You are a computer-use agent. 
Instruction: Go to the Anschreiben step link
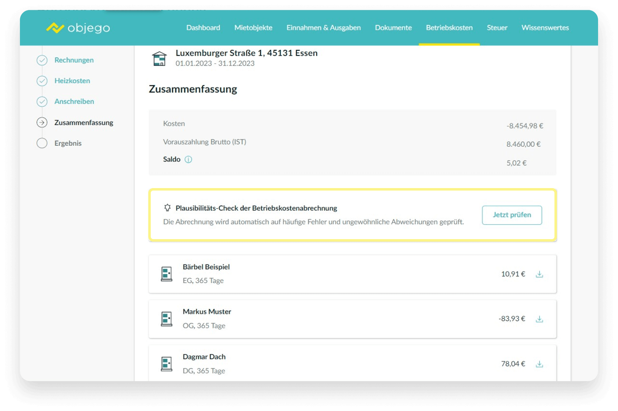pos(74,102)
